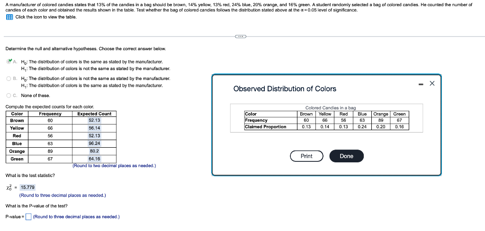Click the 'Claimed Proportion' row label in dialog
The image size is (485, 231).
coord(265,127)
